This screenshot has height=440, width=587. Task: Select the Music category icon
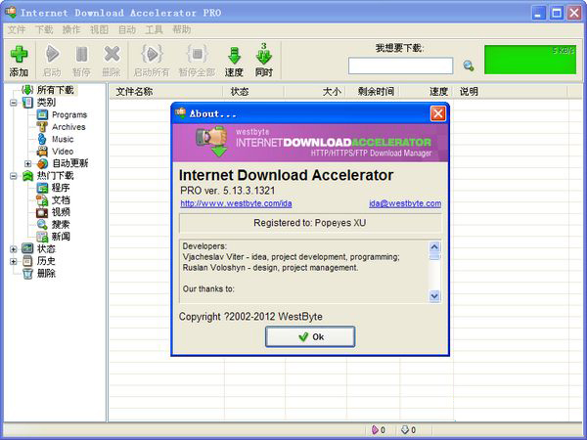coord(42,139)
